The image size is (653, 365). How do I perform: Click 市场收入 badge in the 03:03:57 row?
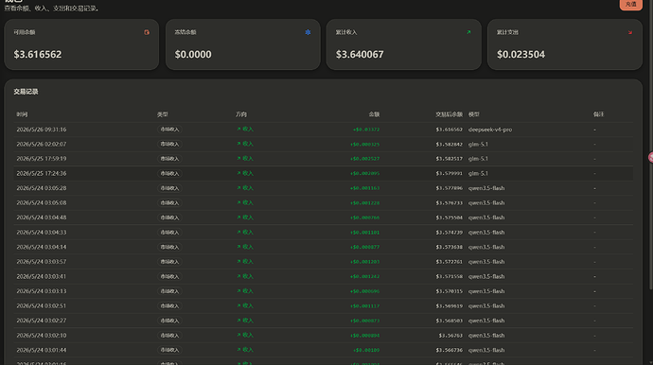click(169, 262)
